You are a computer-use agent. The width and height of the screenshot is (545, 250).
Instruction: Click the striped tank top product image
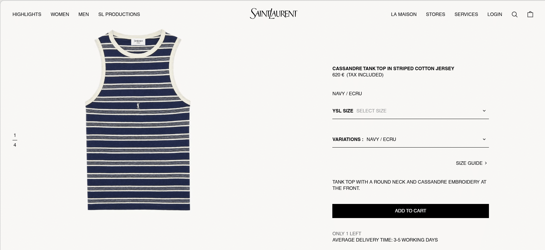click(x=138, y=120)
